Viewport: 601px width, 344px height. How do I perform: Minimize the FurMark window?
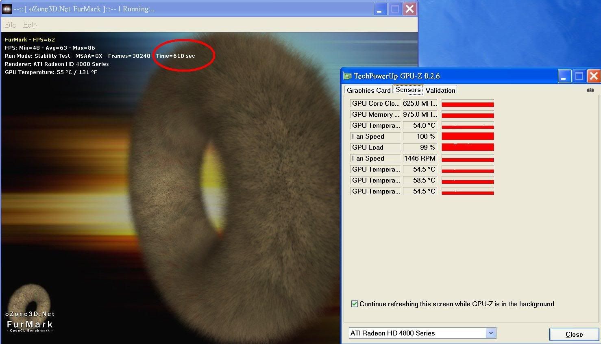380,9
